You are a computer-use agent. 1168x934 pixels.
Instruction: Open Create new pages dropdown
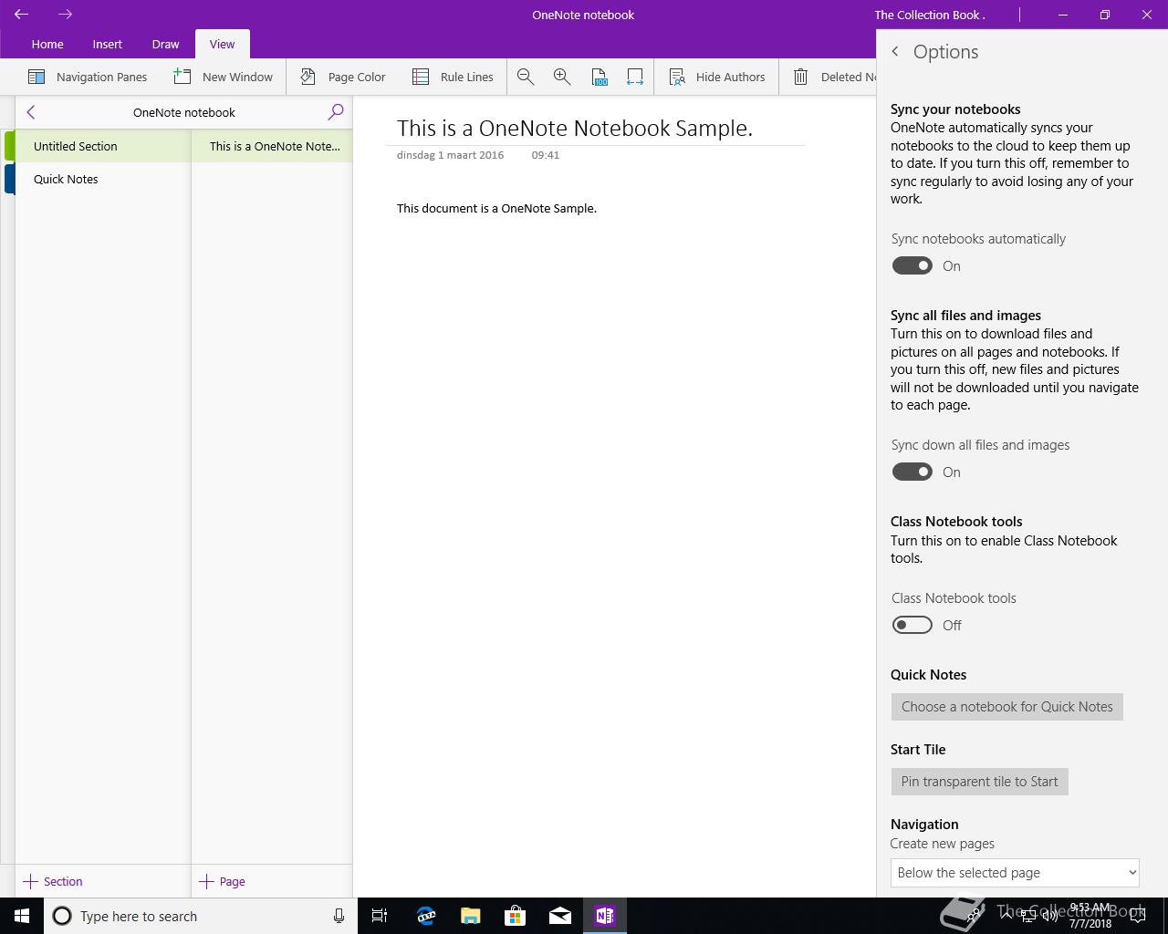(1015, 873)
